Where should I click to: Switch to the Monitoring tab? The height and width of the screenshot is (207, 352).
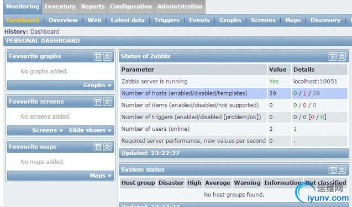point(23,7)
